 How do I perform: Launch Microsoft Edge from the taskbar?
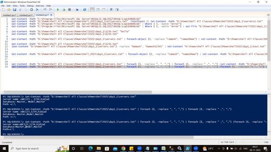90,148
